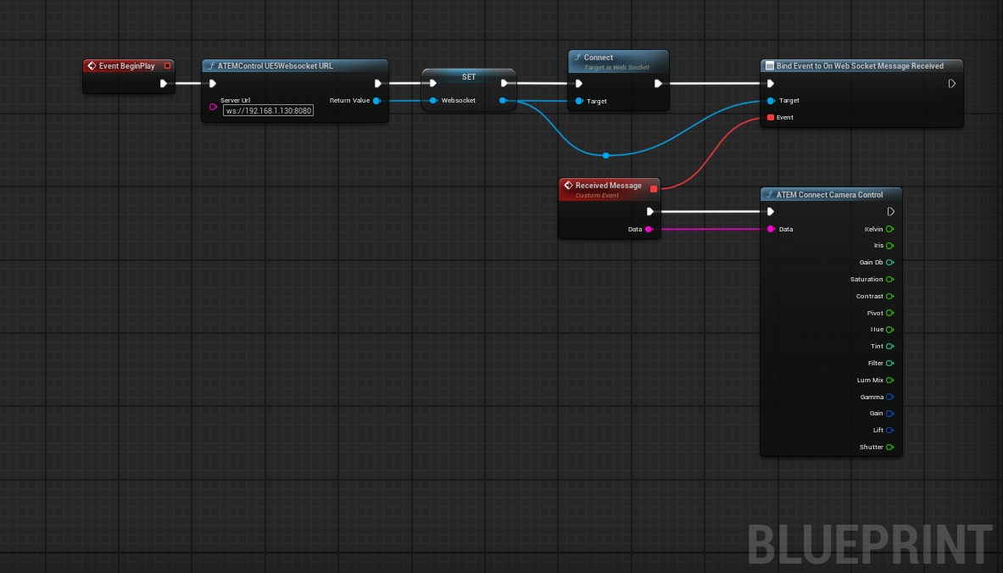
Task: Click the red Event pin on Bind Event node
Action: pyautogui.click(x=772, y=118)
